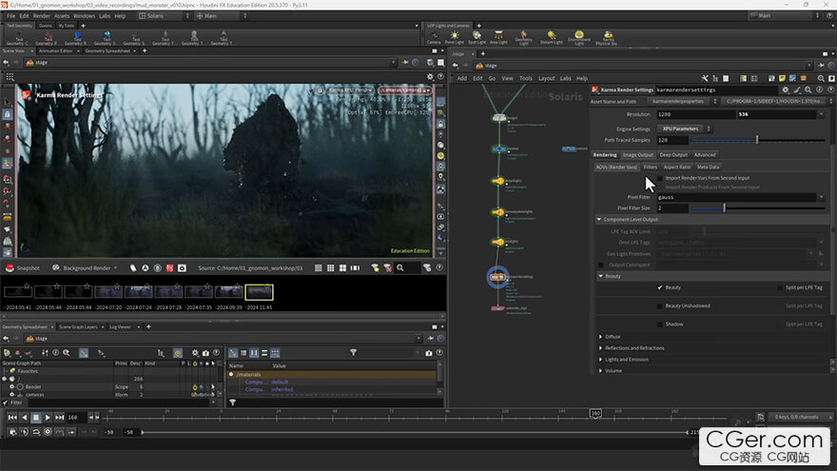Show render B in the gallery toolbar

(x=158, y=268)
